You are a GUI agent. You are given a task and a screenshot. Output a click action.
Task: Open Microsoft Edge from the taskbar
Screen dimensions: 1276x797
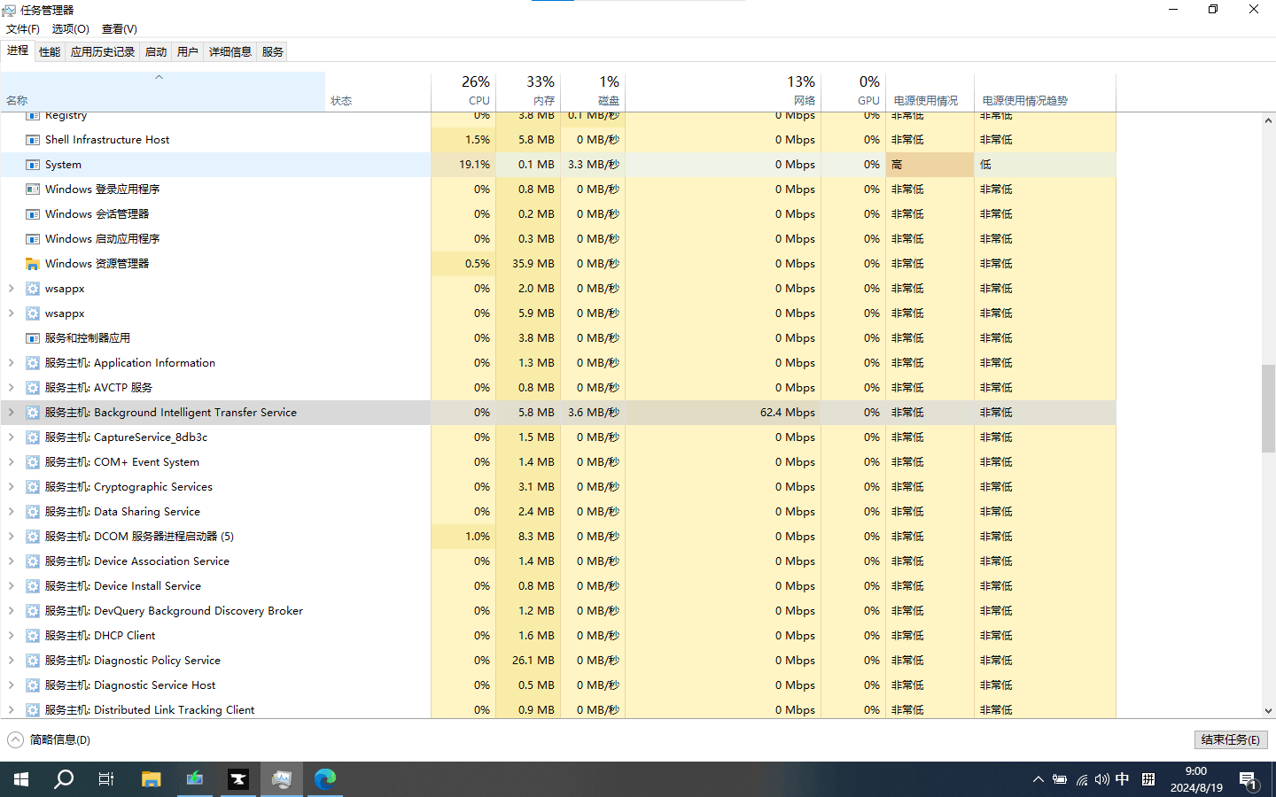pyautogui.click(x=325, y=779)
